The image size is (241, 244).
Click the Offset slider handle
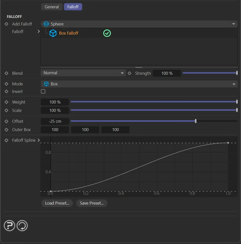[x=196, y=121]
